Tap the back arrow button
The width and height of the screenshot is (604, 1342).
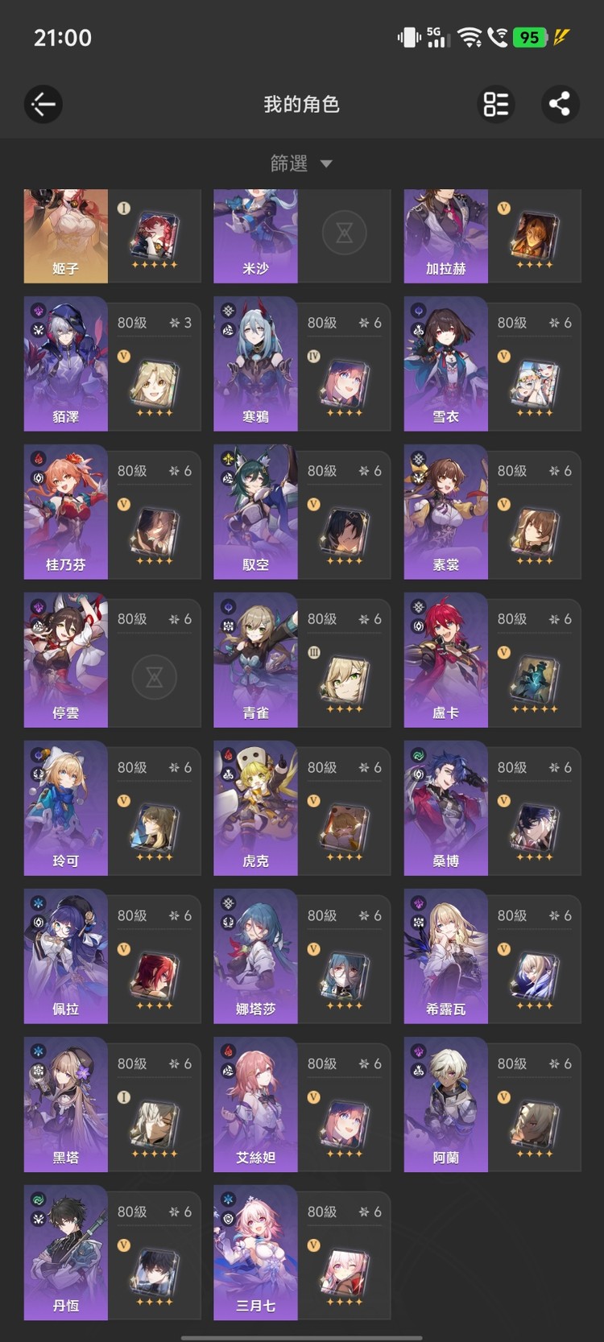[43, 104]
